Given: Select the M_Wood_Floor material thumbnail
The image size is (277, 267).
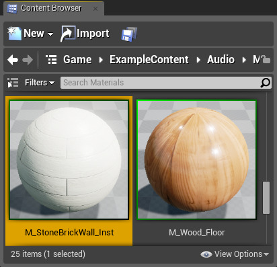Looking at the screenshot, I should pyautogui.click(x=196, y=159).
